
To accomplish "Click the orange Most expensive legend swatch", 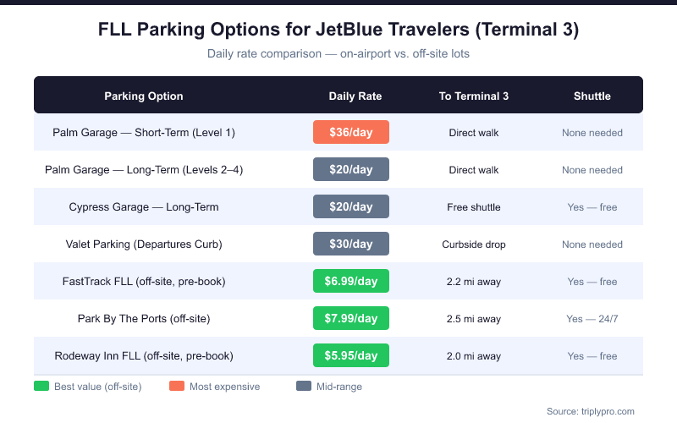I will click(x=177, y=387).
